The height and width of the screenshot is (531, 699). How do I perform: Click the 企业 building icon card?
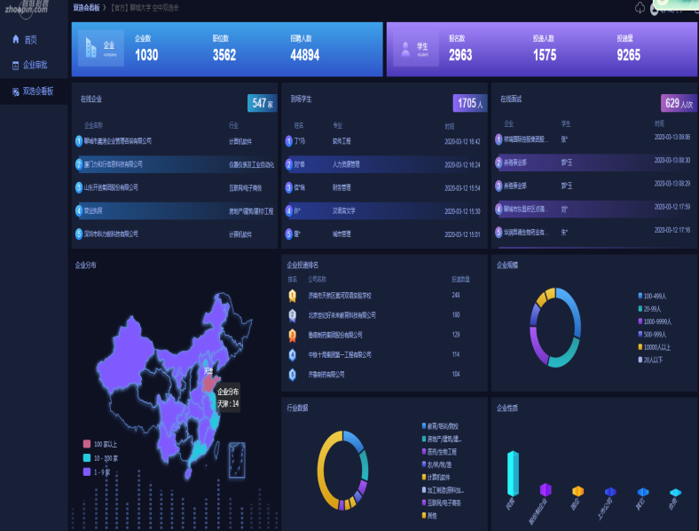tap(100, 48)
